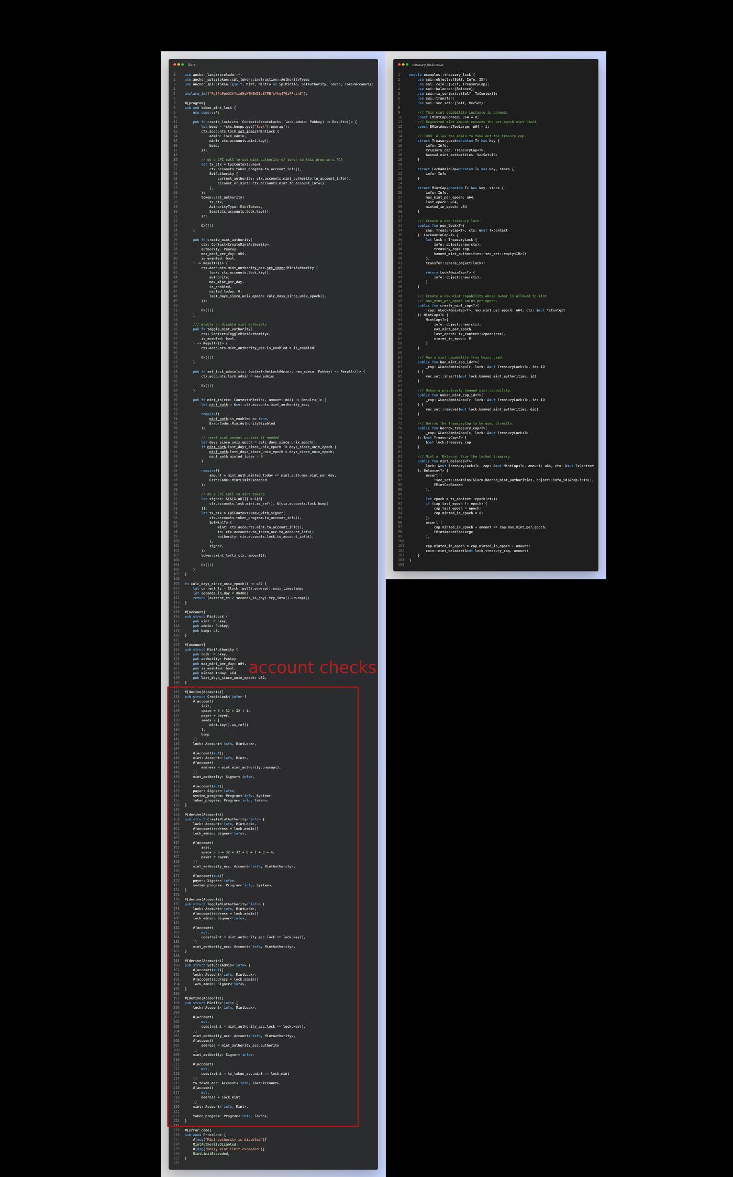Select the lib.rs file title

click(192, 64)
